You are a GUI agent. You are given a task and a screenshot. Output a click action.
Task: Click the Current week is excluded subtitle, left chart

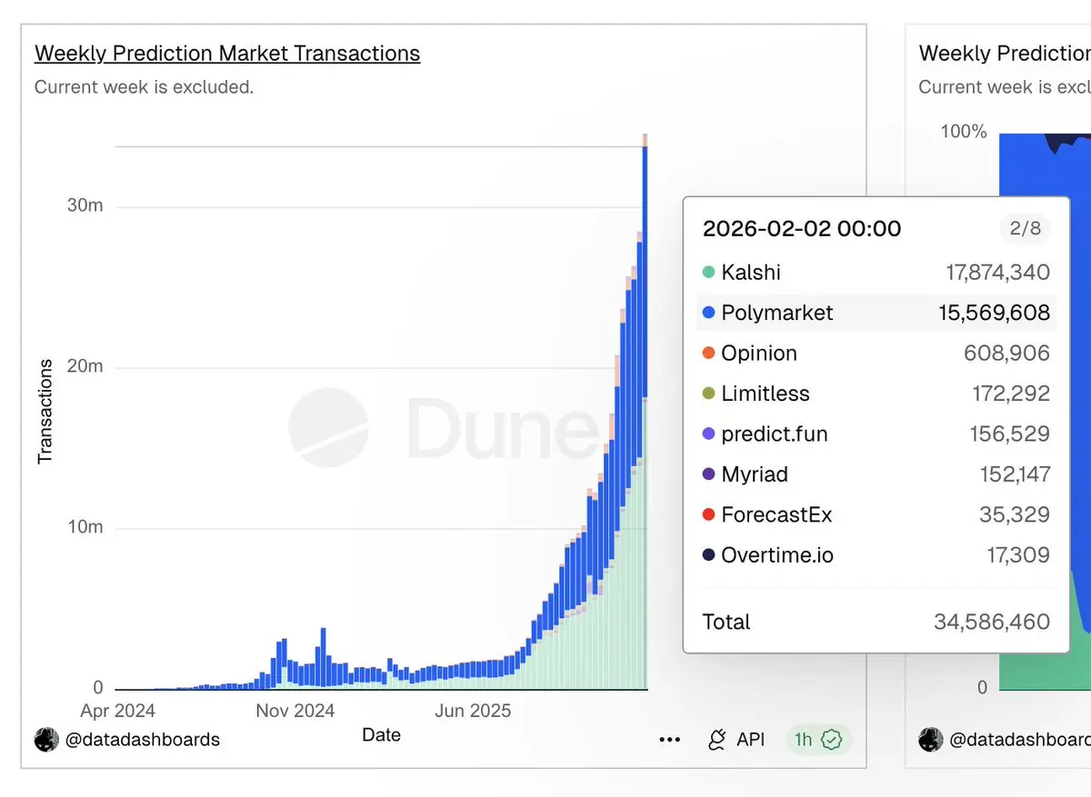click(x=144, y=87)
